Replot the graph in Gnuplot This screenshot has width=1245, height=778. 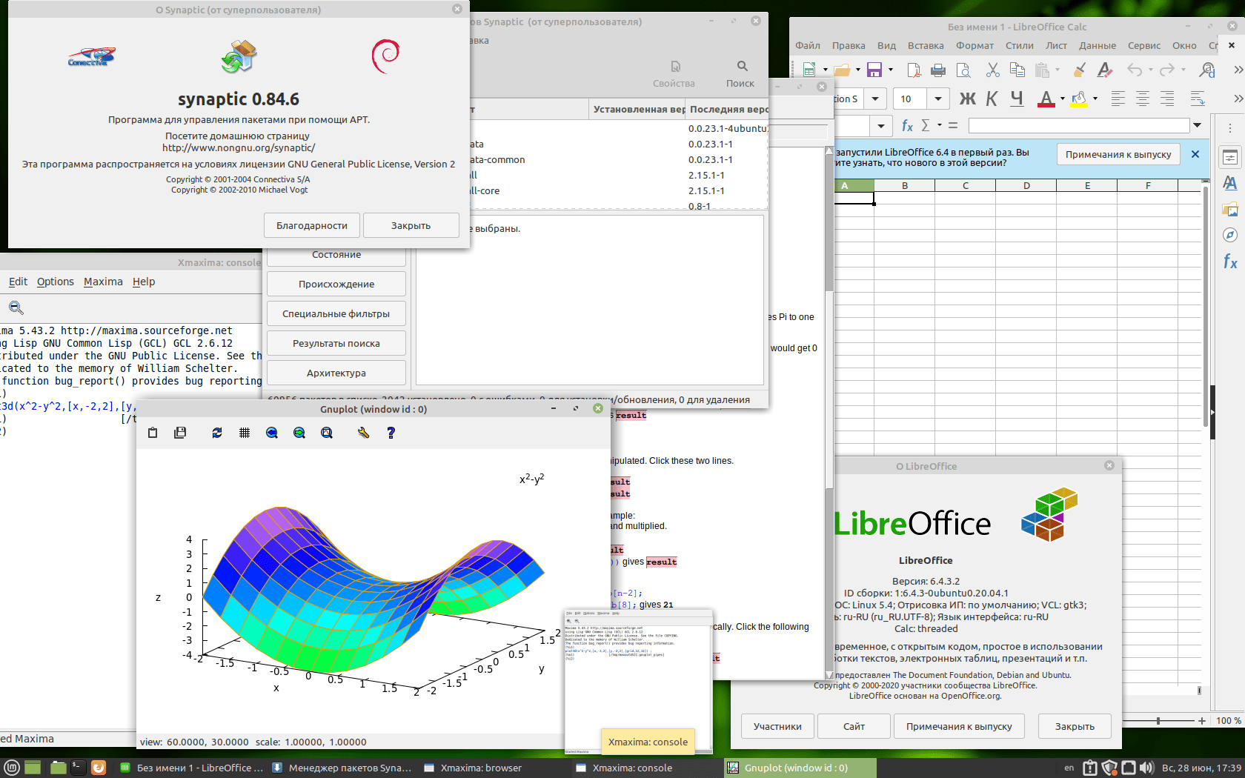click(217, 433)
